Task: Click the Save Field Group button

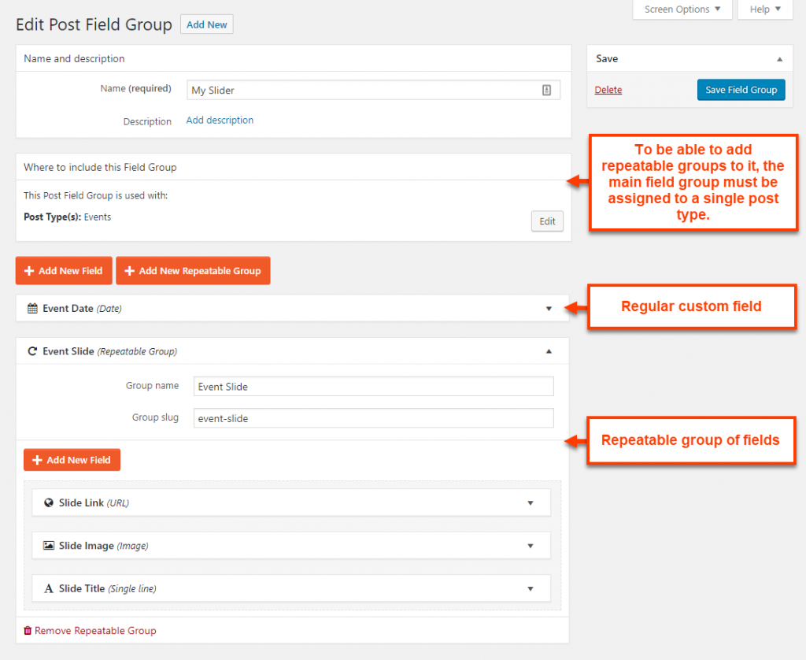Action: pyautogui.click(x=741, y=89)
